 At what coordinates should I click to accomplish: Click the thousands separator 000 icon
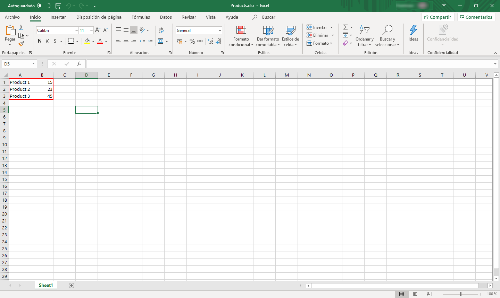200,41
